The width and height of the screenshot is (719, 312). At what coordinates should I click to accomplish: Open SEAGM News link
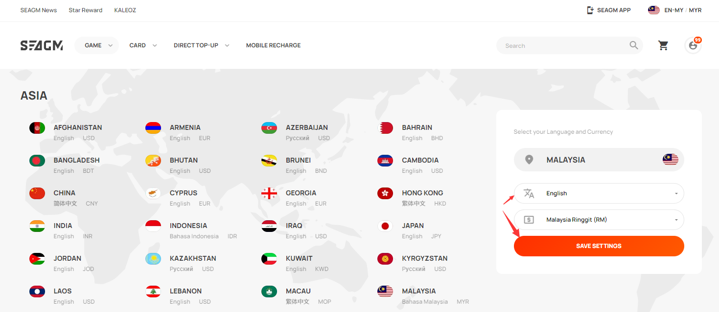39,10
